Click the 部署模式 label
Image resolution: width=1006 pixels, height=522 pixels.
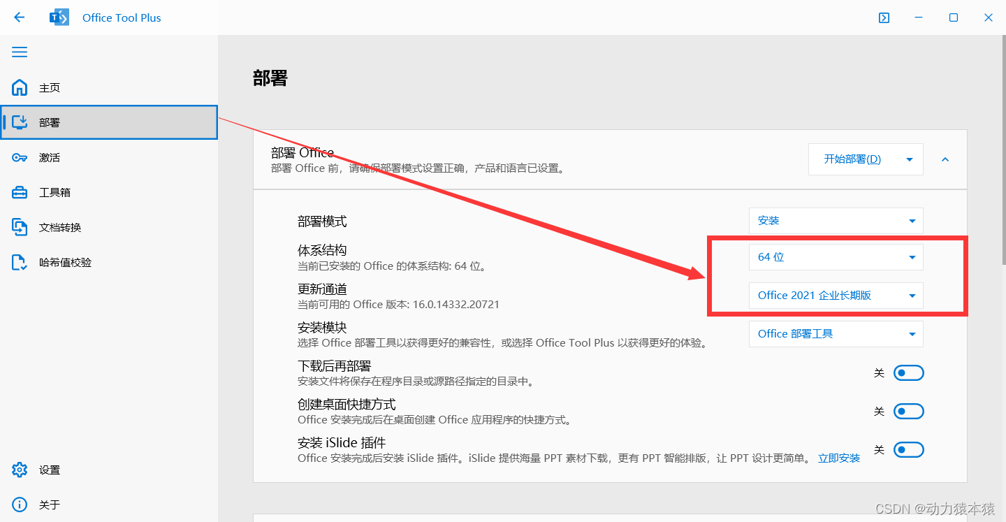click(322, 222)
